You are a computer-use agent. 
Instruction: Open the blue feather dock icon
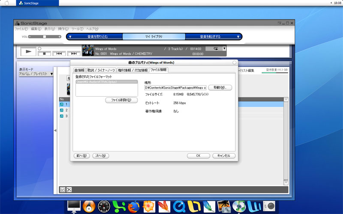point(209,207)
